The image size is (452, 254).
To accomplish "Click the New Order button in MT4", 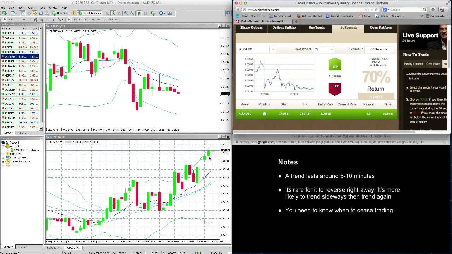I will click(x=61, y=13).
